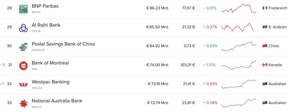Click the Saudi flag icon next to S. Arabien
Image resolution: width=290 pixels, height=112 pixels.
(x=265, y=27)
